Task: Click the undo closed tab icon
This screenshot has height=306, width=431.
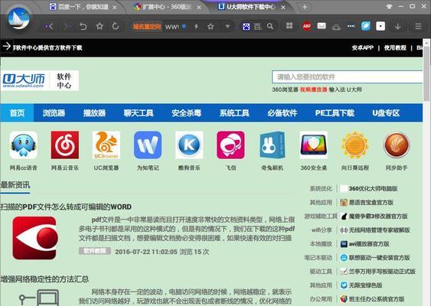Action: click(x=83, y=26)
